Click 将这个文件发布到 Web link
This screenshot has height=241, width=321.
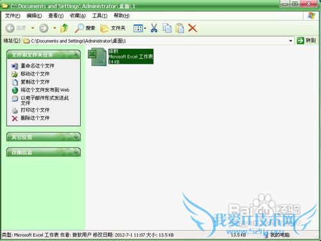45,90
